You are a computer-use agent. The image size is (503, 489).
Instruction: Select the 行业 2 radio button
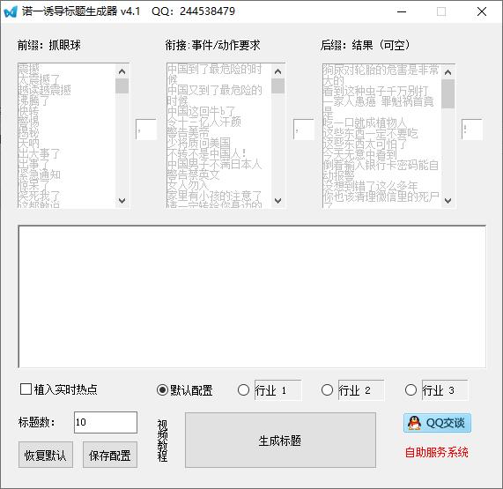click(327, 390)
